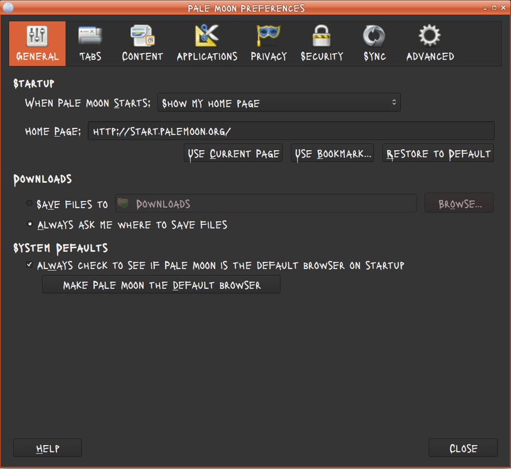Close the window with the title bar X
Screen dimensions: 511x469
503,8
